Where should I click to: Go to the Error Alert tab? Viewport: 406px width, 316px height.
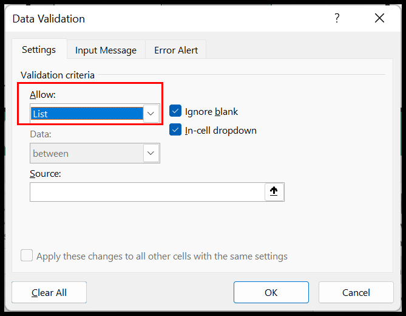(x=176, y=50)
